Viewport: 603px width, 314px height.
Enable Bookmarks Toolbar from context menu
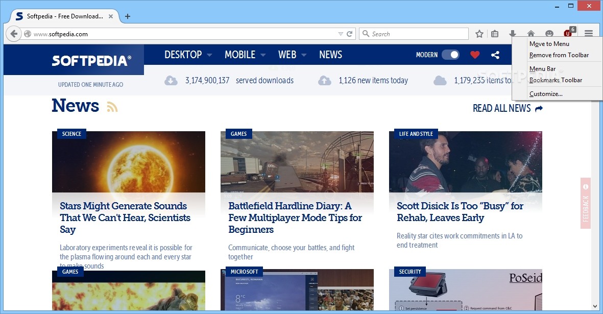(556, 80)
